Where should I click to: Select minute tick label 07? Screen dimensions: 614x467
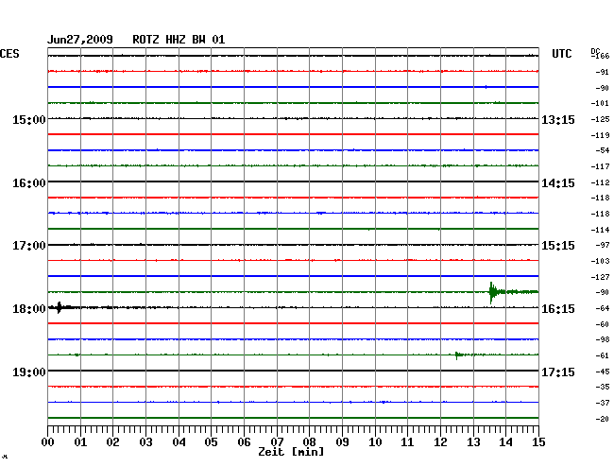[x=277, y=441]
